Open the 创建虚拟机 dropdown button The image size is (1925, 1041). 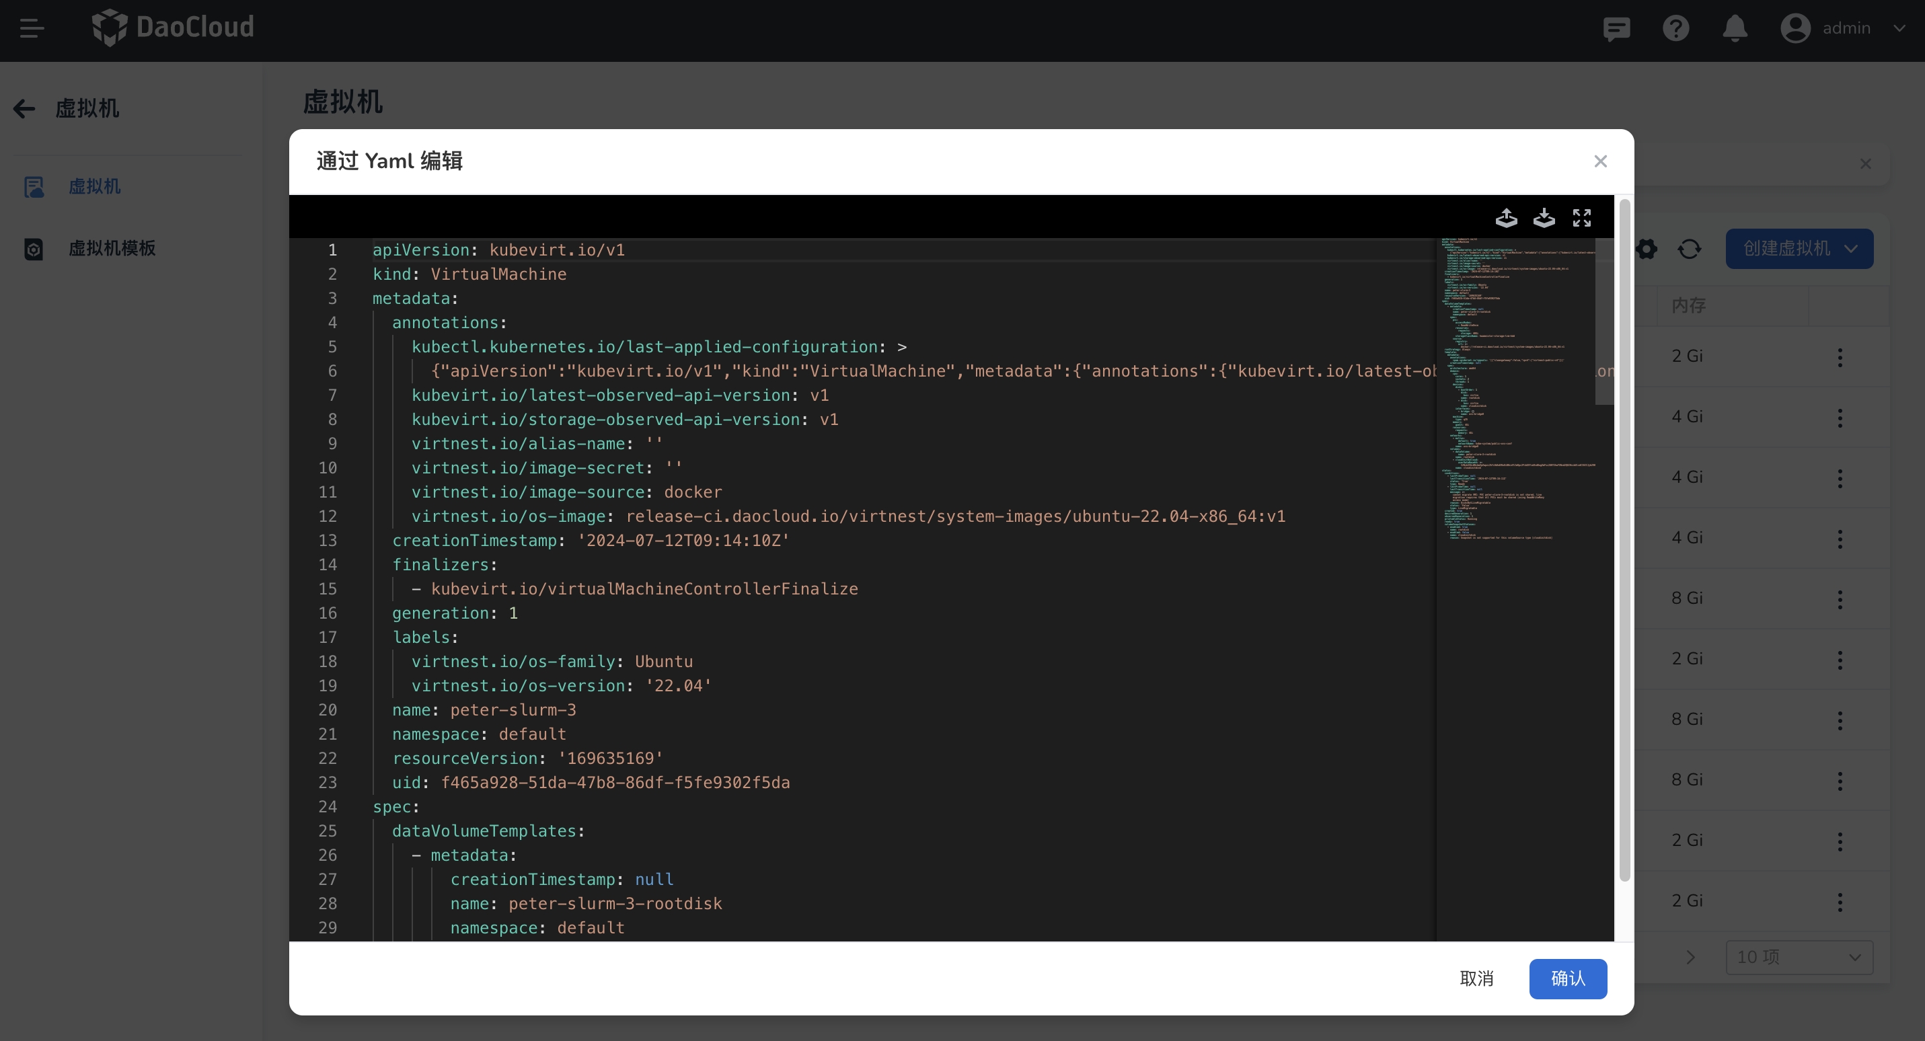(1799, 249)
